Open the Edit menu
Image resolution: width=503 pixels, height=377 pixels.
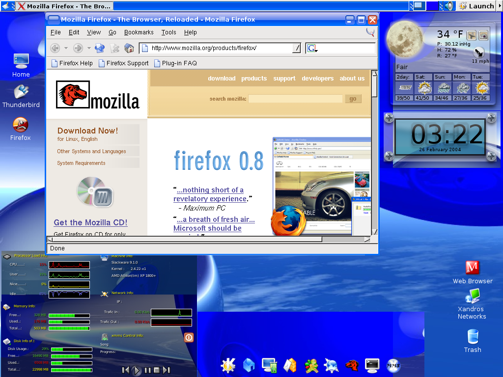click(74, 32)
